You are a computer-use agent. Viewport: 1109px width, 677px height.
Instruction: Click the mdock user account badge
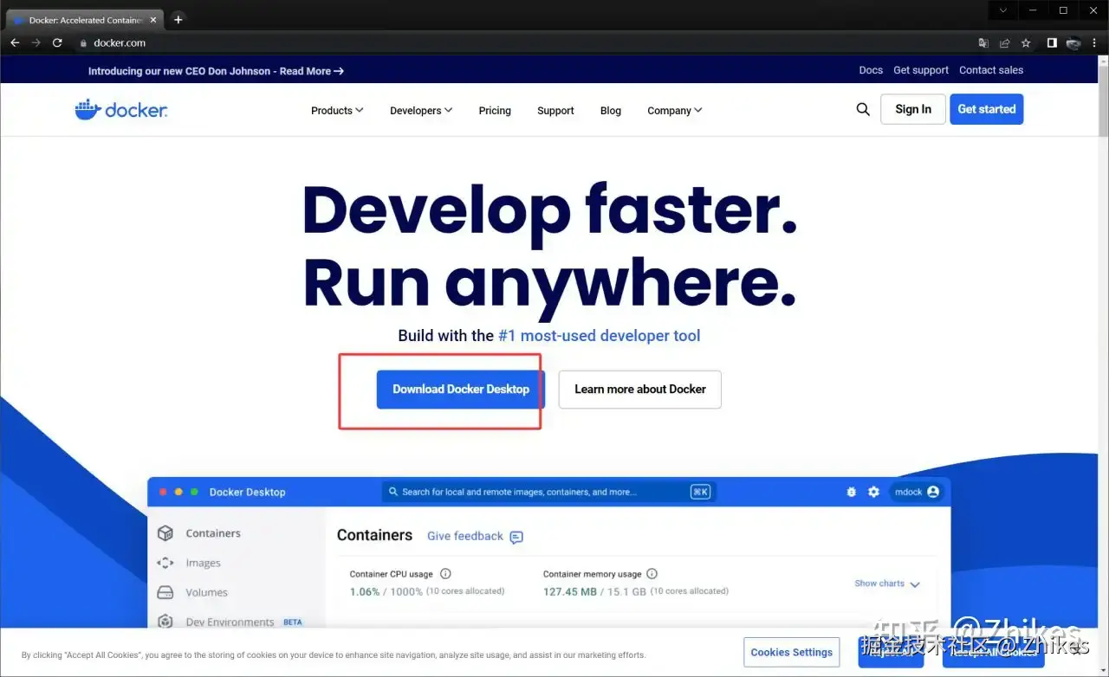tap(917, 492)
